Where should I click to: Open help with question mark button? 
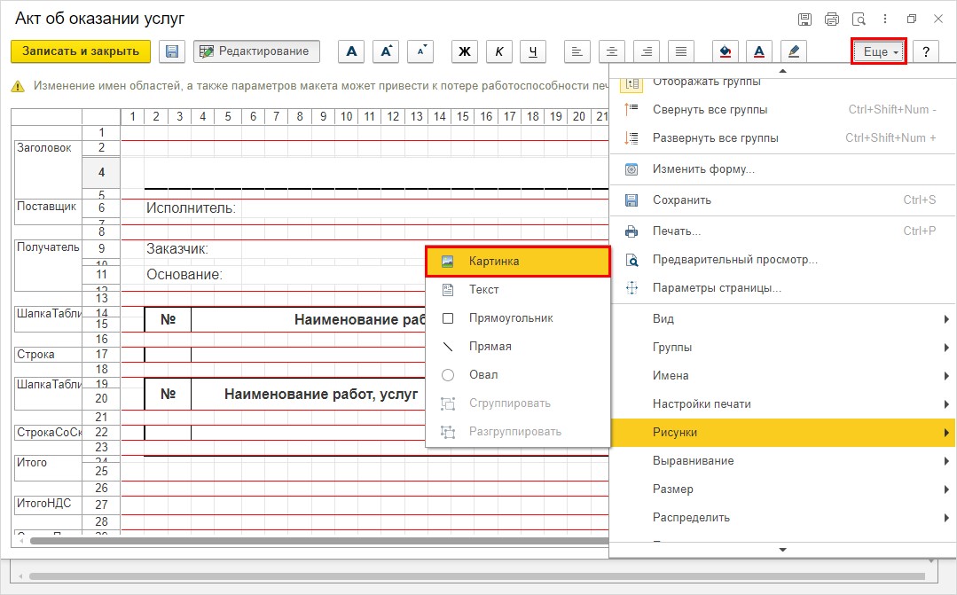pos(926,51)
